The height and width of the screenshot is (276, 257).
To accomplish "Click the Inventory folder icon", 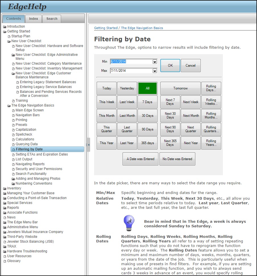I will [x=5, y=189].
